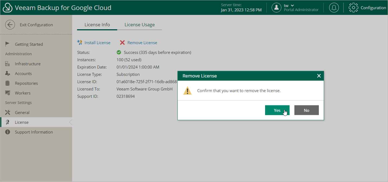This screenshot has height=182, width=388.
Task: Confirm removal with the Yes button
Action: pyautogui.click(x=277, y=110)
